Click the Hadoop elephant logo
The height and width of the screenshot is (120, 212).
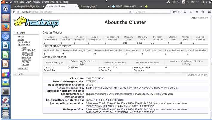point(36,22)
